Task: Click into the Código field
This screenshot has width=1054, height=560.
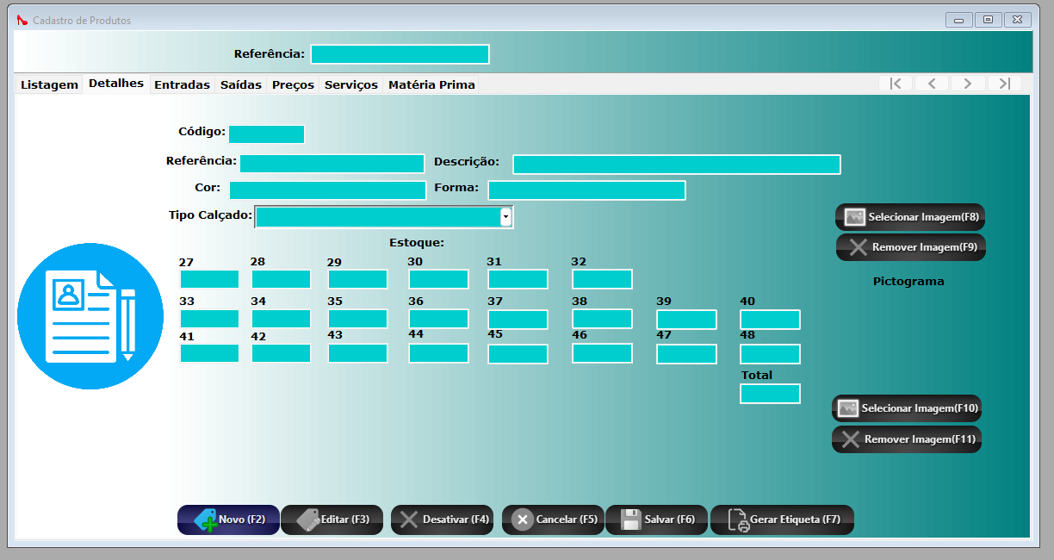Action: pyautogui.click(x=267, y=134)
